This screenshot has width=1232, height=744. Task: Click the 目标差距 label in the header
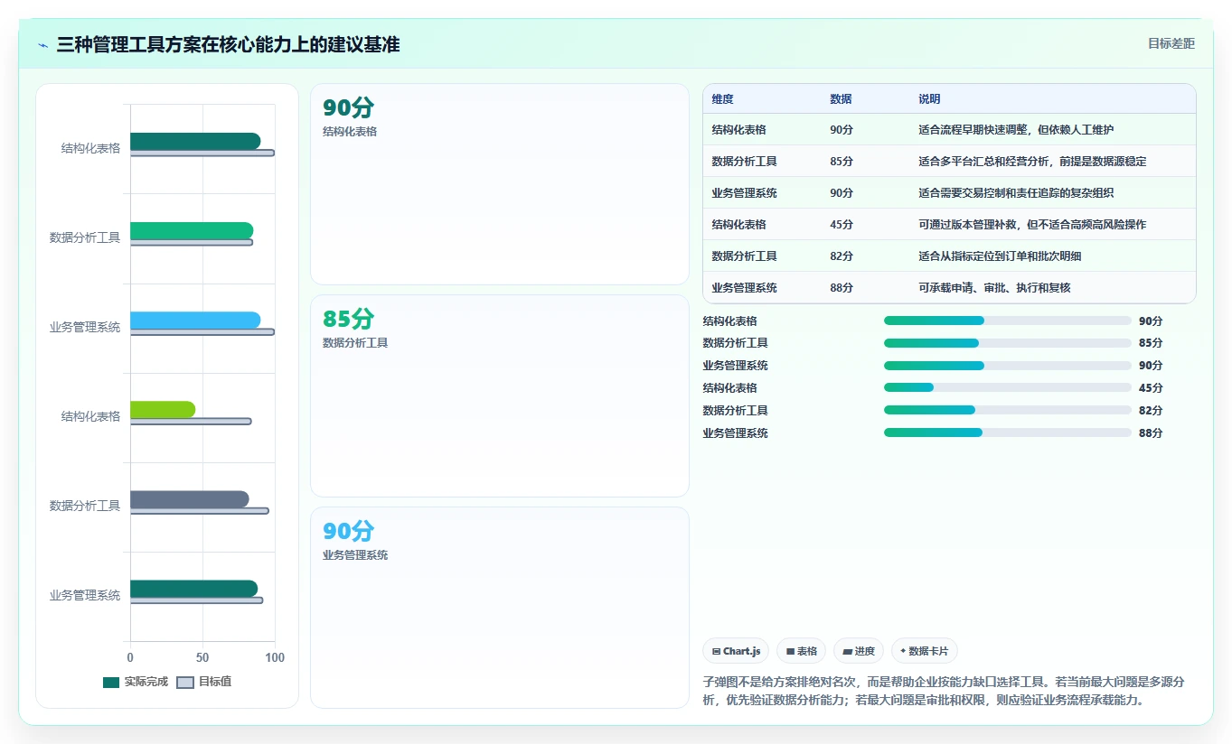coord(1171,43)
